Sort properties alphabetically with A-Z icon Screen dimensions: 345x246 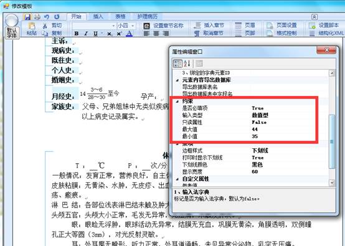[187, 64]
